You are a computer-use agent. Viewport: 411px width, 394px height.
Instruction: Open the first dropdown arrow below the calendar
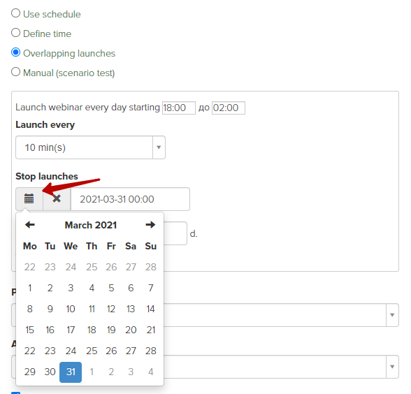(392, 315)
